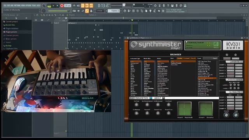This screenshot has width=249, height=140.
Task: Open the Playlist view icon
Action: 125,11
